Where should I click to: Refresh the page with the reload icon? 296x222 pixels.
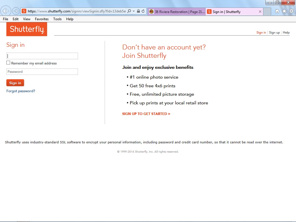[143, 11]
